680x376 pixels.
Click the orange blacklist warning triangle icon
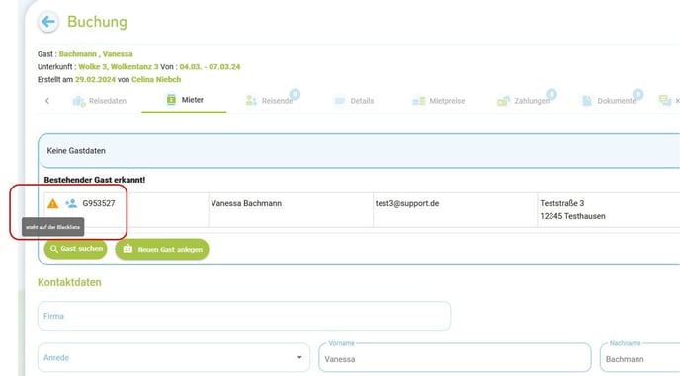53,203
